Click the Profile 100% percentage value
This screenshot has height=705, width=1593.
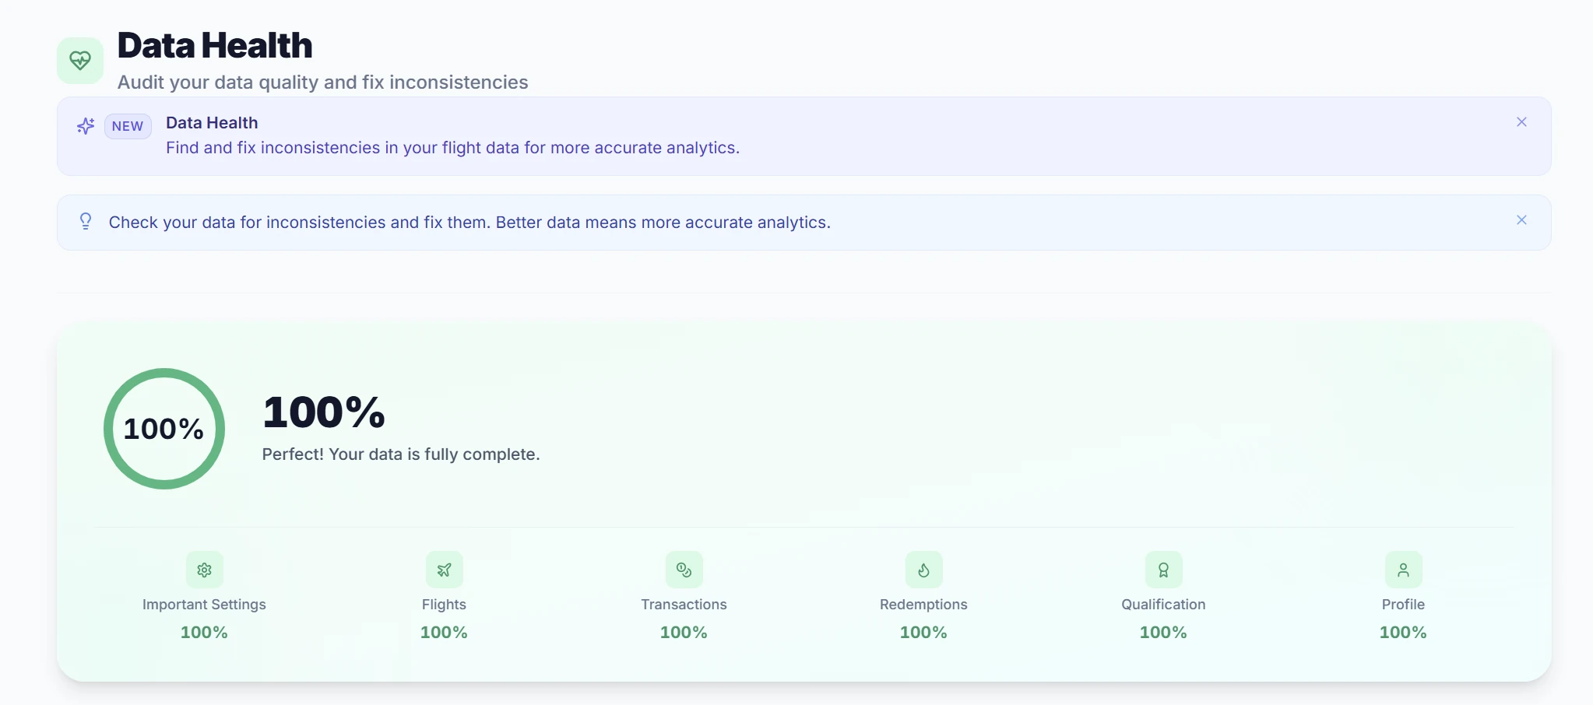click(x=1403, y=632)
